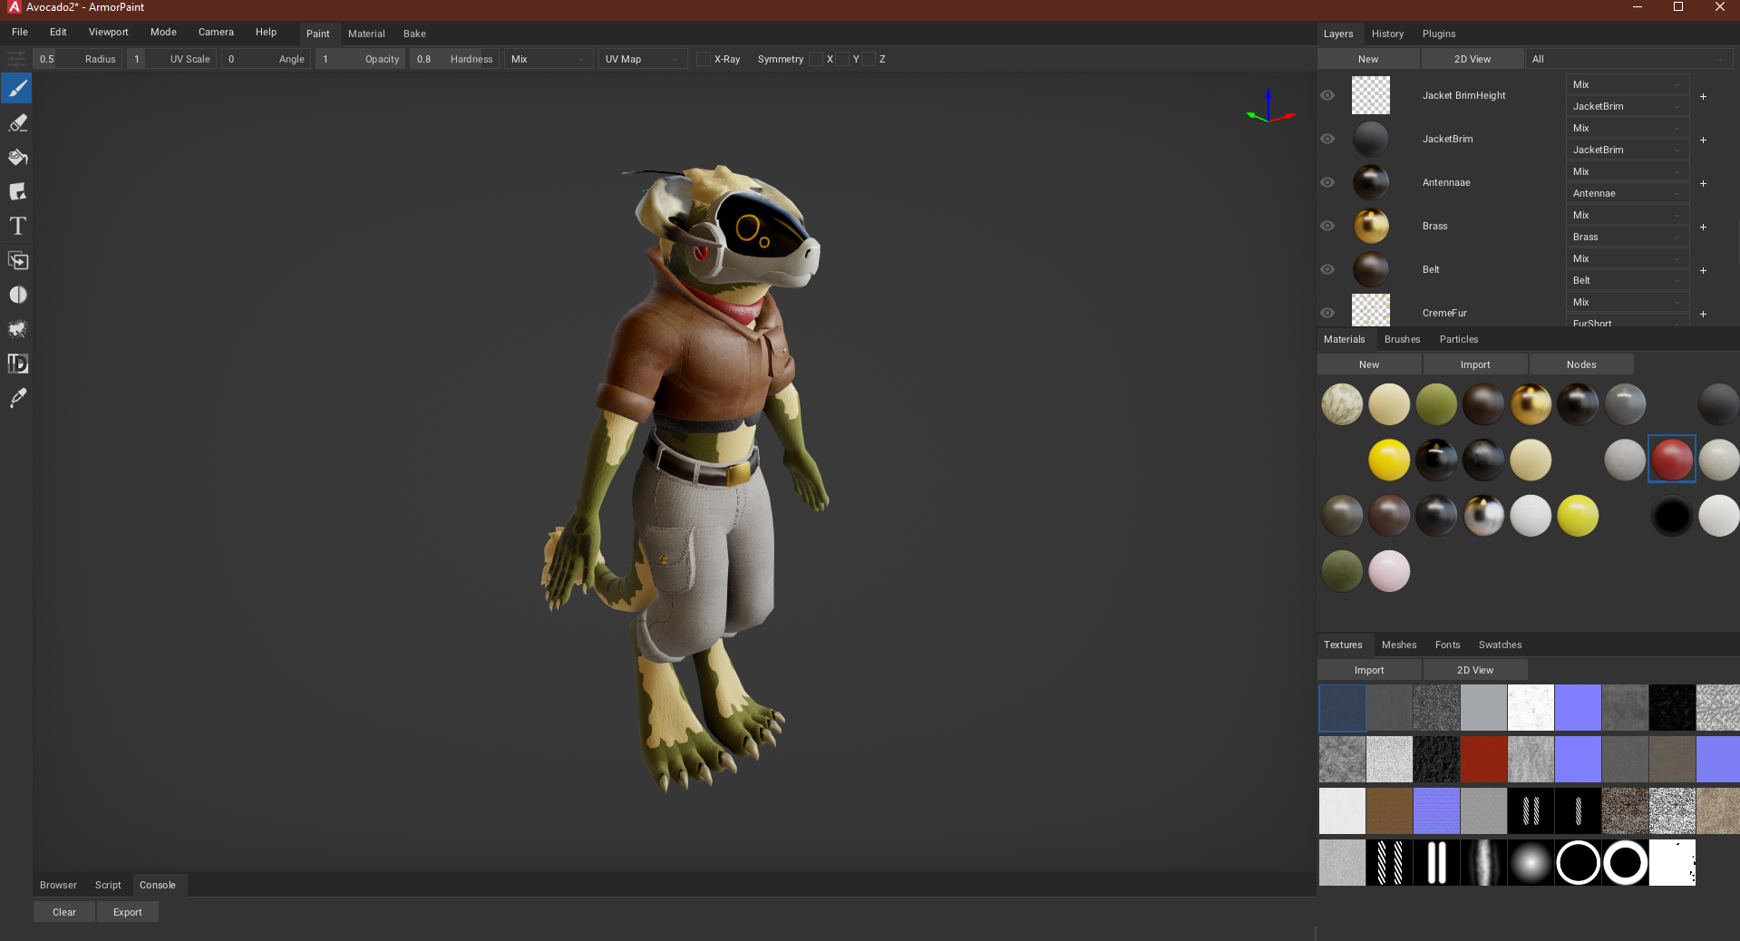The height and width of the screenshot is (941, 1740).
Task: Pick the Color ID tool
Action: (17, 364)
